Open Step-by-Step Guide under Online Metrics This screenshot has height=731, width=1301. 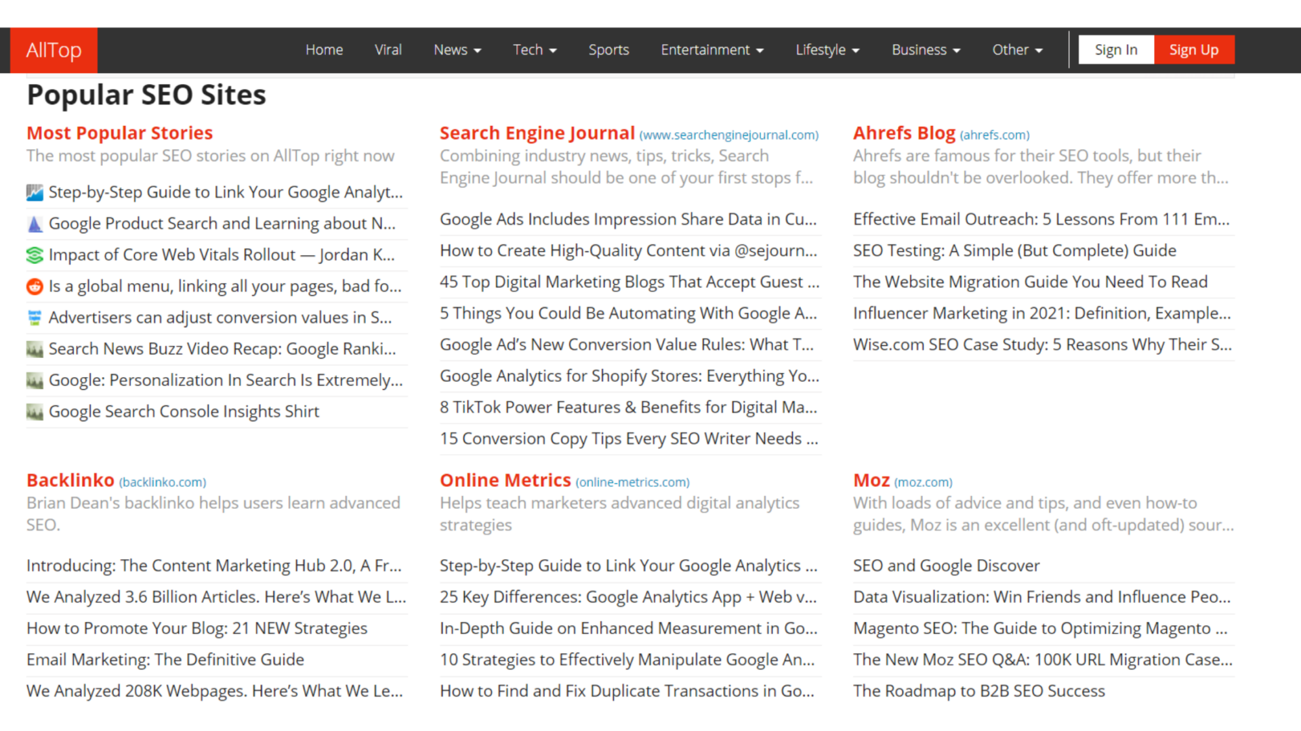[x=629, y=566]
